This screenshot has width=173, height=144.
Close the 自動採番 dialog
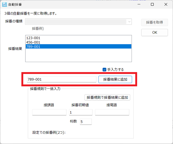(x=166, y=4)
